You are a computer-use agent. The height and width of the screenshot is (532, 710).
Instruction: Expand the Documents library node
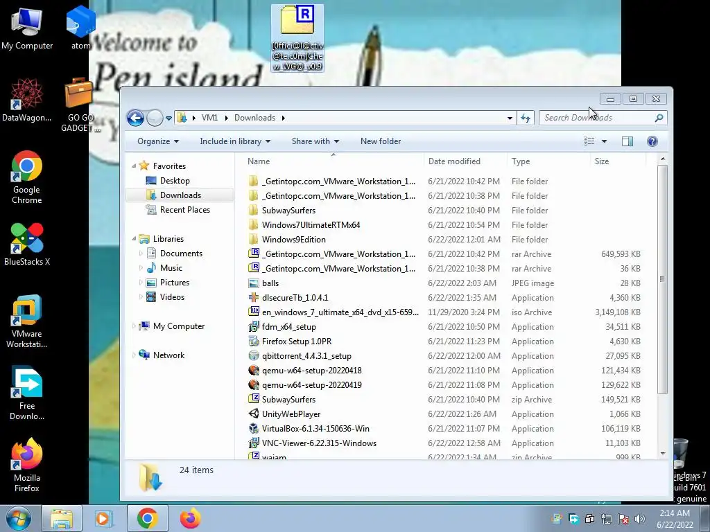[x=141, y=254]
